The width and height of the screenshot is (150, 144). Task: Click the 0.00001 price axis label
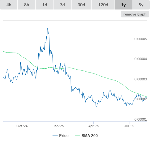(x=141, y=119)
